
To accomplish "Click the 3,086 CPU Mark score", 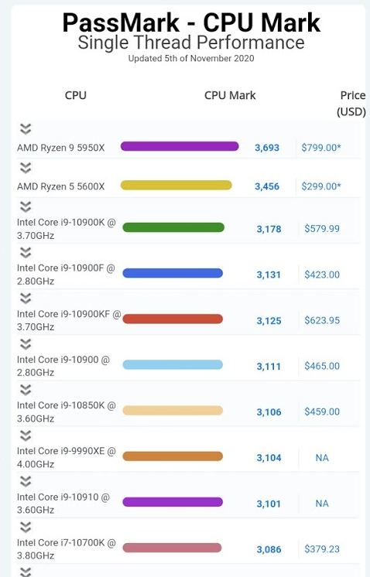I will pos(269,549).
